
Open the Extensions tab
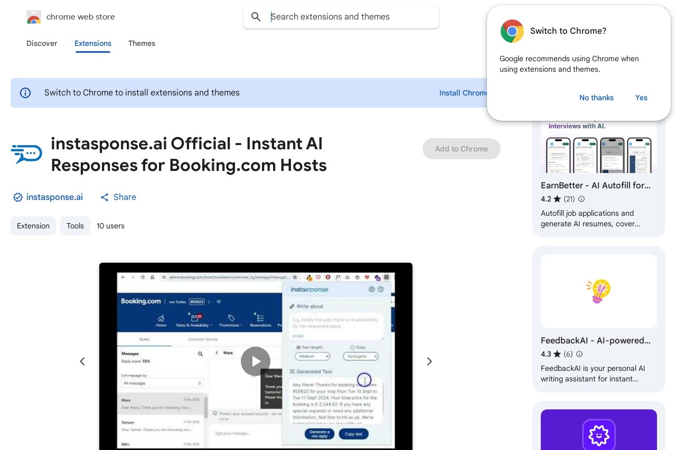click(x=93, y=43)
